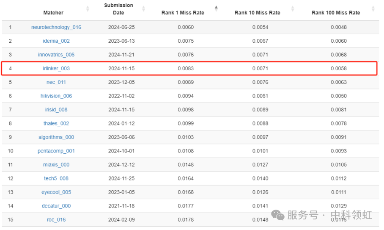Screen dimensions: 384x230
Task: Sort by Rank 10 Miss Rate arrows
Action: point(293,9)
